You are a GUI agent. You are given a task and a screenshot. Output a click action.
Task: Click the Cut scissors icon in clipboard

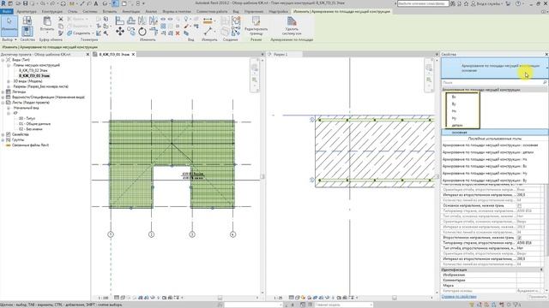61,19
